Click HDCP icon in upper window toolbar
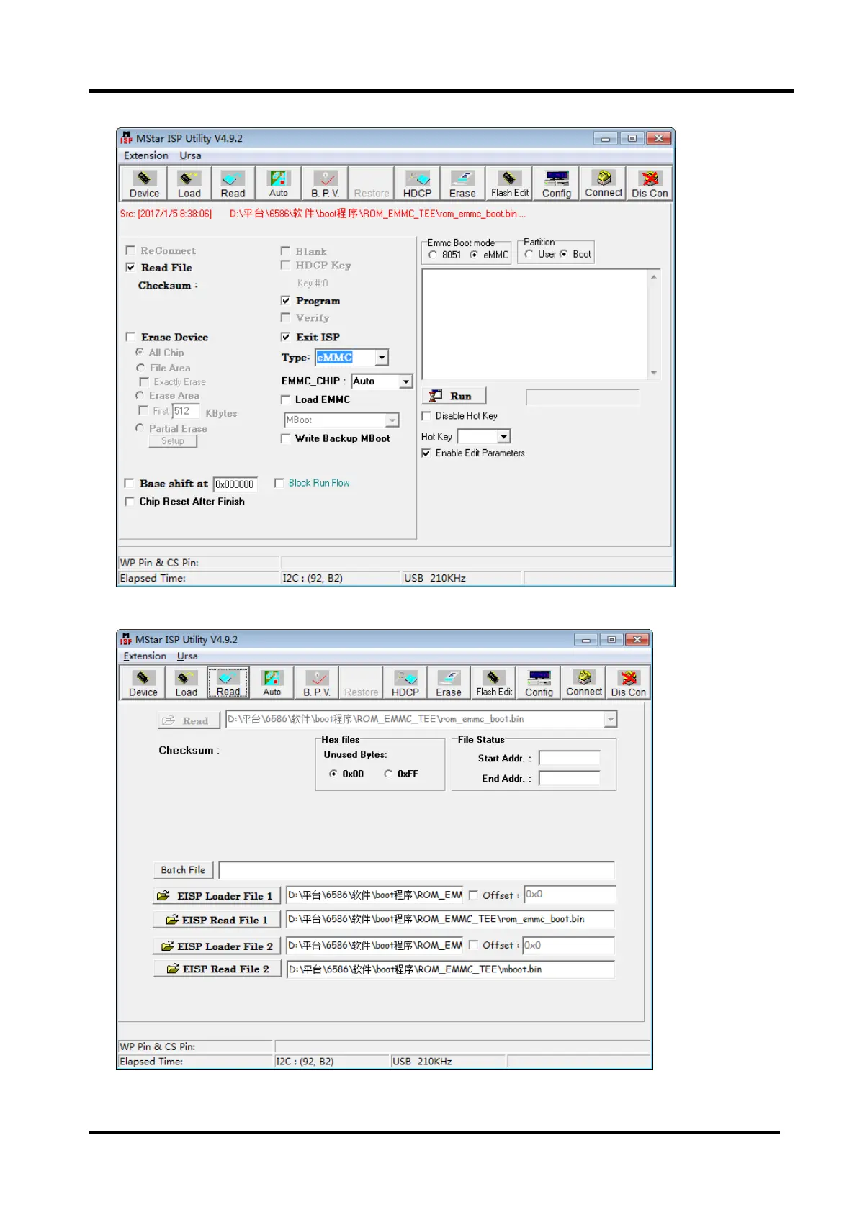 pos(417,184)
